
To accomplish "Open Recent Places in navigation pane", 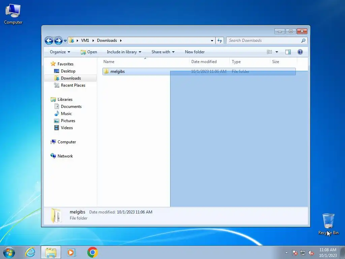I will point(73,85).
